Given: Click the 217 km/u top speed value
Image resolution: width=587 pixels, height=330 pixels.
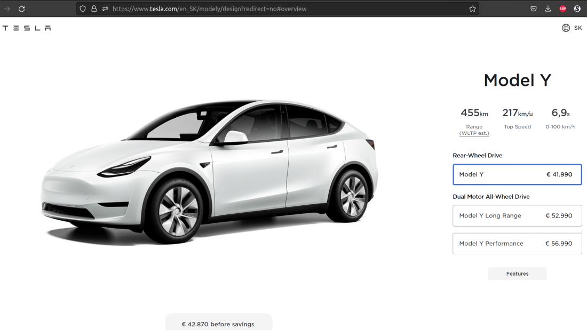Looking at the screenshot, I should pyautogui.click(x=518, y=112).
